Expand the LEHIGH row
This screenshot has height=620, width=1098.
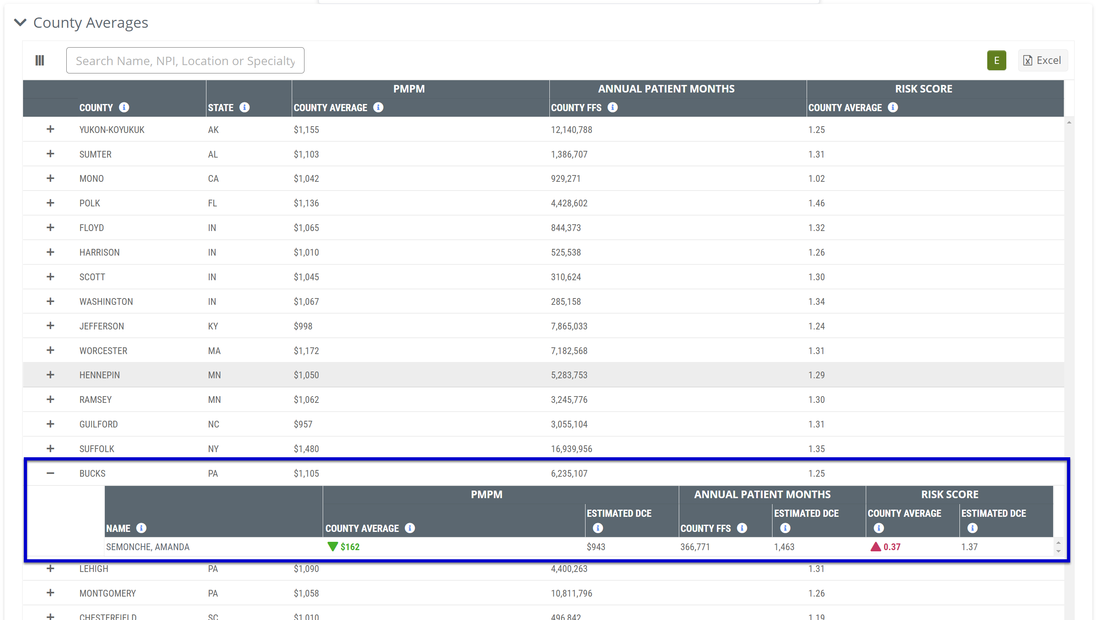tap(50, 568)
